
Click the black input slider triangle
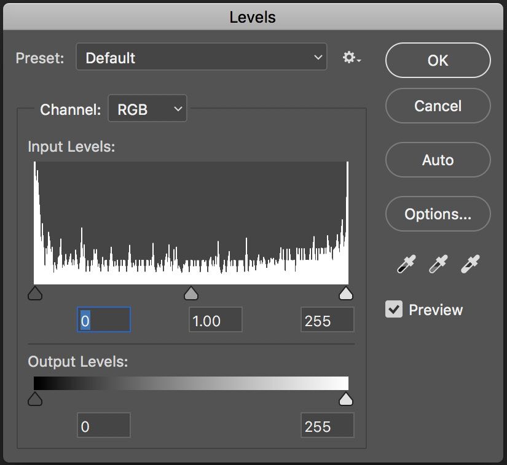(35, 293)
